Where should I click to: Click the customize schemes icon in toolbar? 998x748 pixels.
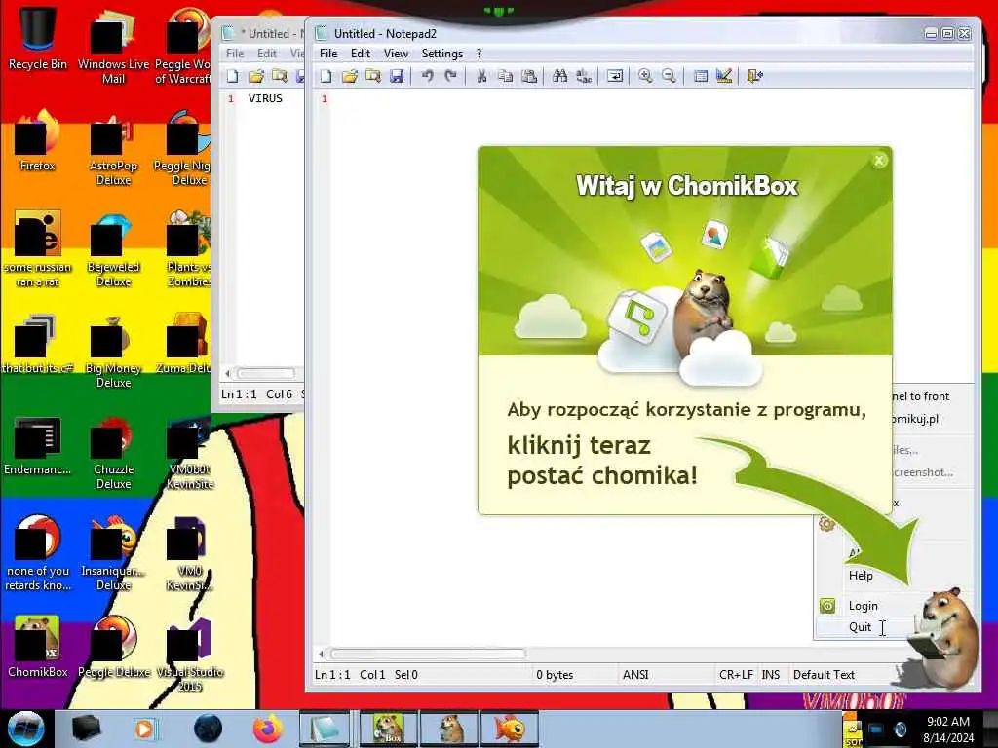[x=724, y=76]
